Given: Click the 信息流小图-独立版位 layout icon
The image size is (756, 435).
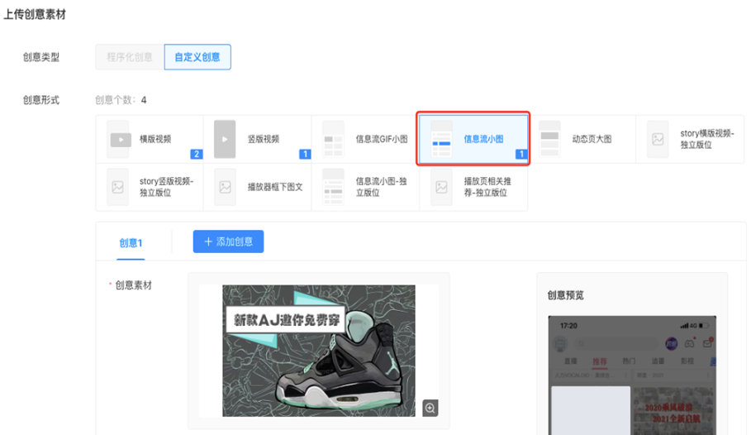Looking at the screenshot, I should click(x=333, y=187).
